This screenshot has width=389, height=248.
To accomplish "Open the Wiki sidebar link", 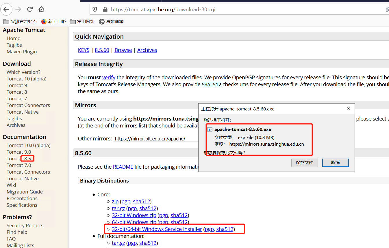I will (x=11, y=185).
